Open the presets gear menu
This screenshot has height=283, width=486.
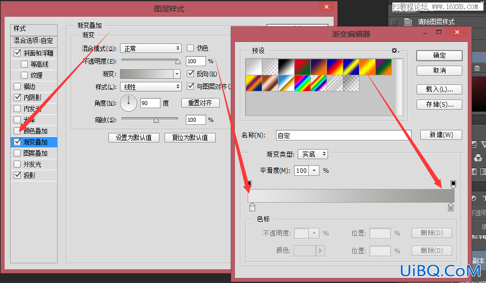(x=395, y=51)
